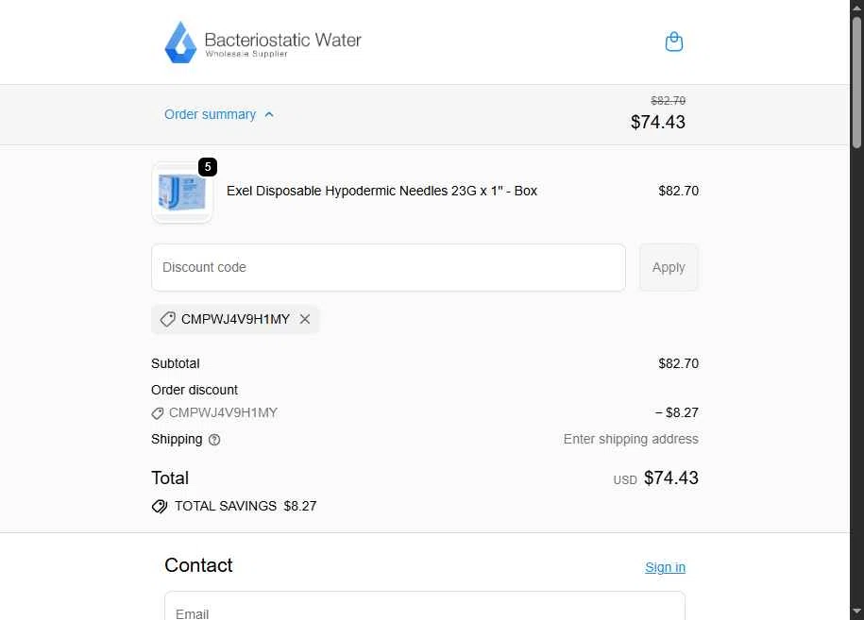Image resolution: width=864 pixels, height=620 pixels.
Task: Remove discount code CMPWJ4V9H1MY with X
Action: (x=305, y=319)
